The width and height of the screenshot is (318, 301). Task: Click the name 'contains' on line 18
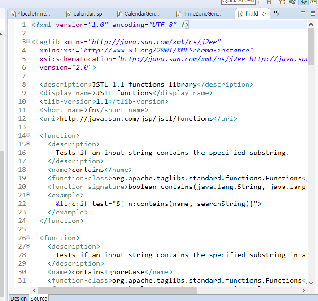(x=88, y=170)
